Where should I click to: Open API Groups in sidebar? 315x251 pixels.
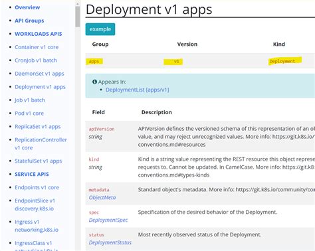(x=29, y=21)
